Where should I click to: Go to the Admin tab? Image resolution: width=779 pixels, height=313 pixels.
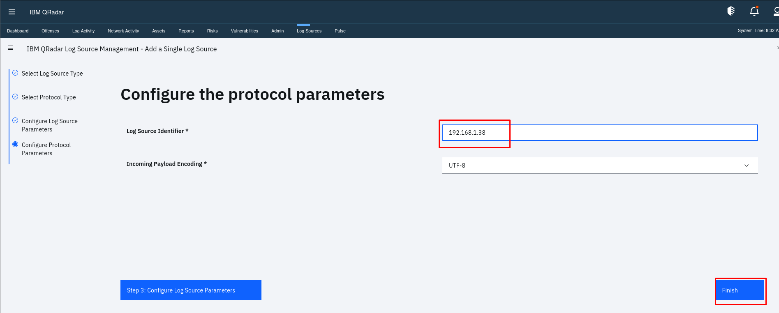277,31
